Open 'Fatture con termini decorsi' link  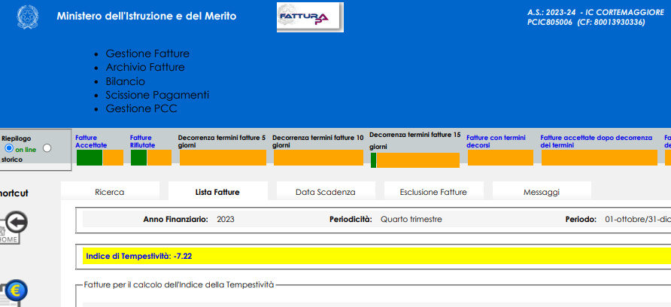[x=495, y=141]
